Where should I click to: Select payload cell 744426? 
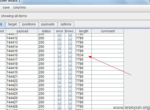point(22,98)
